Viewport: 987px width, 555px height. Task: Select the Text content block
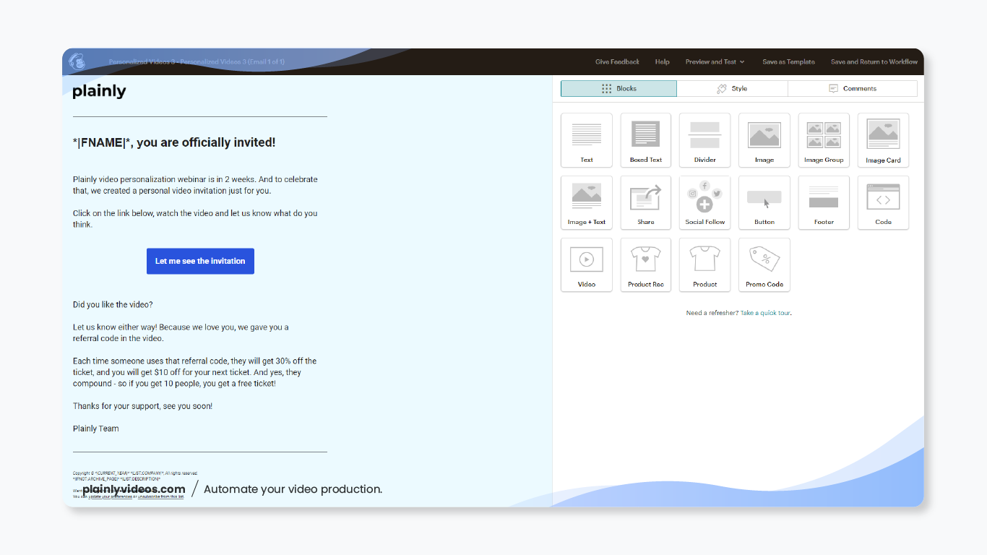[587, 140]
